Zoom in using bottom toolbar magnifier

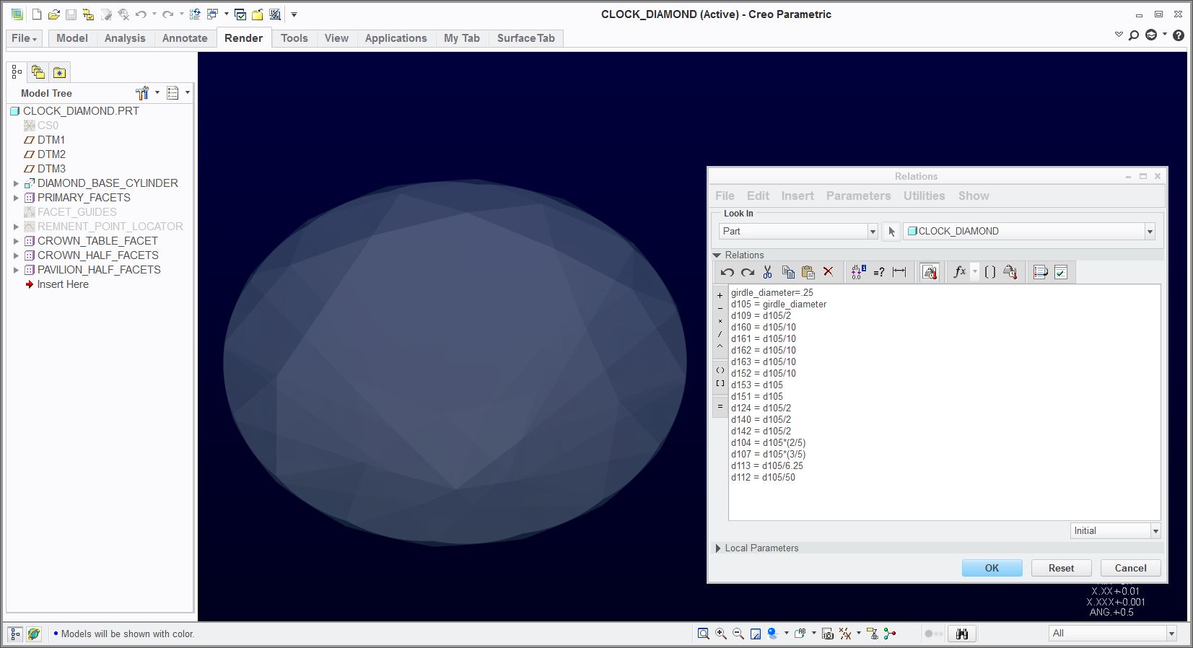pos(721,634)
